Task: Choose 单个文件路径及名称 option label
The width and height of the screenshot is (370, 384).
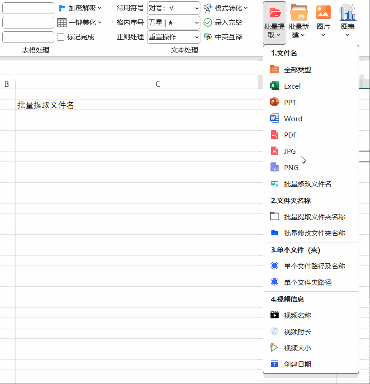Action: click(x=314, y=266)
